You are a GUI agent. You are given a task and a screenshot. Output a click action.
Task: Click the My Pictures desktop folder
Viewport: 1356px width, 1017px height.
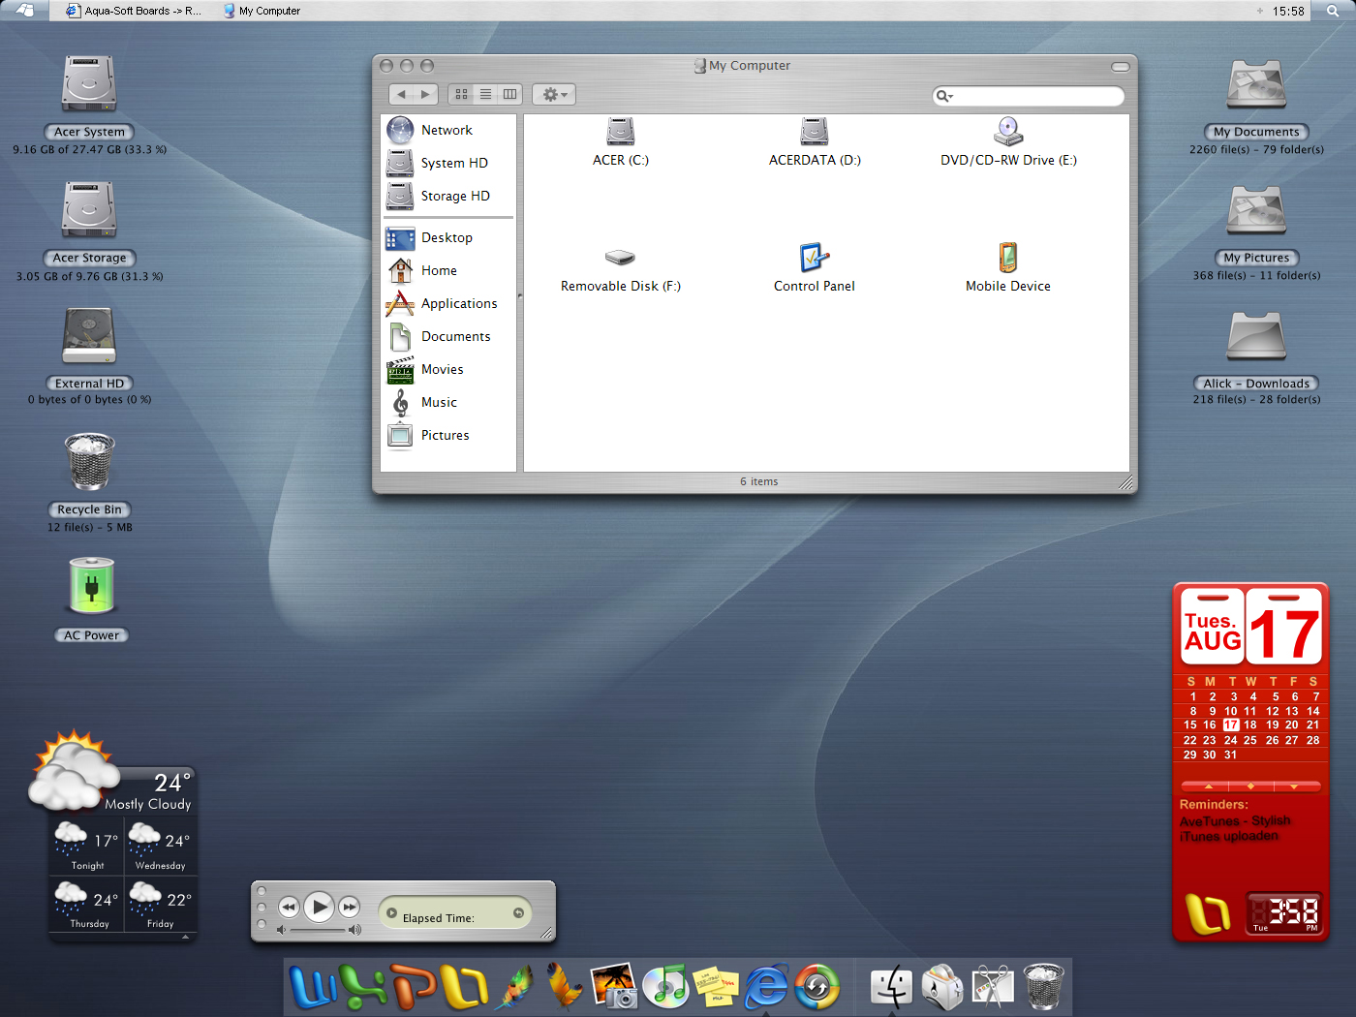click(1256, 210)
